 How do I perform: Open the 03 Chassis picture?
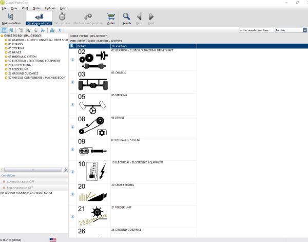point(93,82)
